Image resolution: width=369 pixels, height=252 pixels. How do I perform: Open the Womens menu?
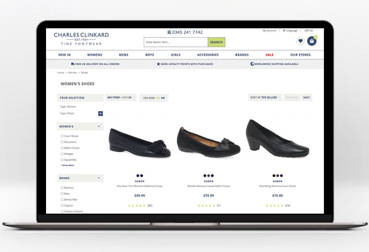click(x=94, y=55)
